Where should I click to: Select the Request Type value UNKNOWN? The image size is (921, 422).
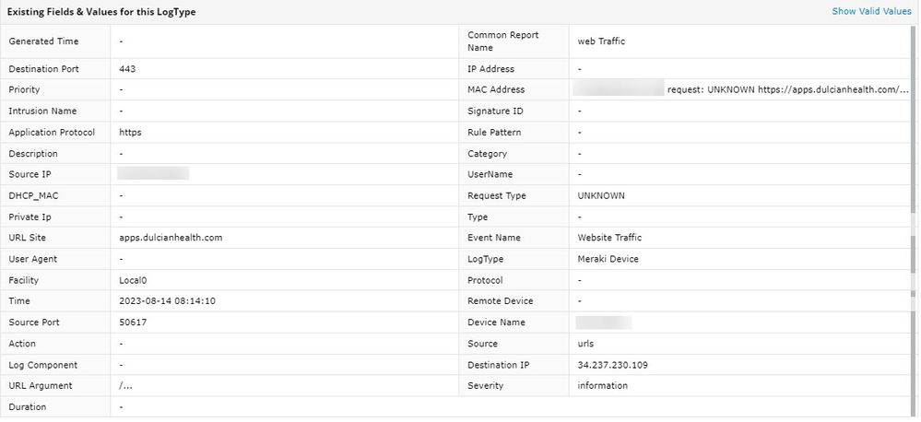pos(601,196)
